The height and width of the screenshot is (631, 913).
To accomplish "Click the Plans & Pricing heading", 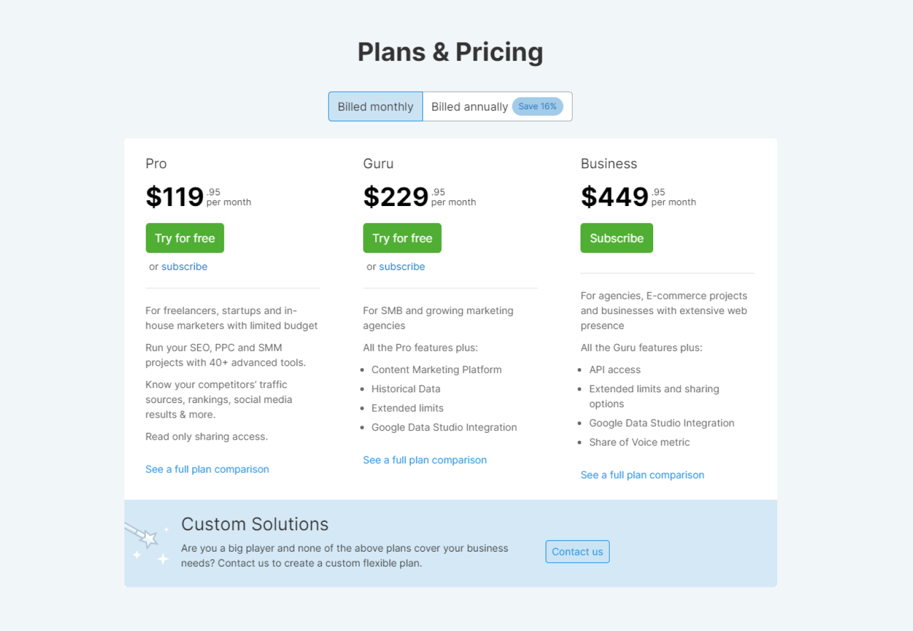I will [x=450, y=52].
